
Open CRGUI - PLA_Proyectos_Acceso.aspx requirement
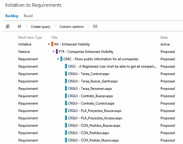(x=95, y=118)
